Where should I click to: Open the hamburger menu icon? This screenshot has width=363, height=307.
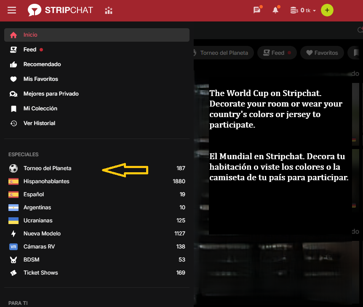click(12, 10)
